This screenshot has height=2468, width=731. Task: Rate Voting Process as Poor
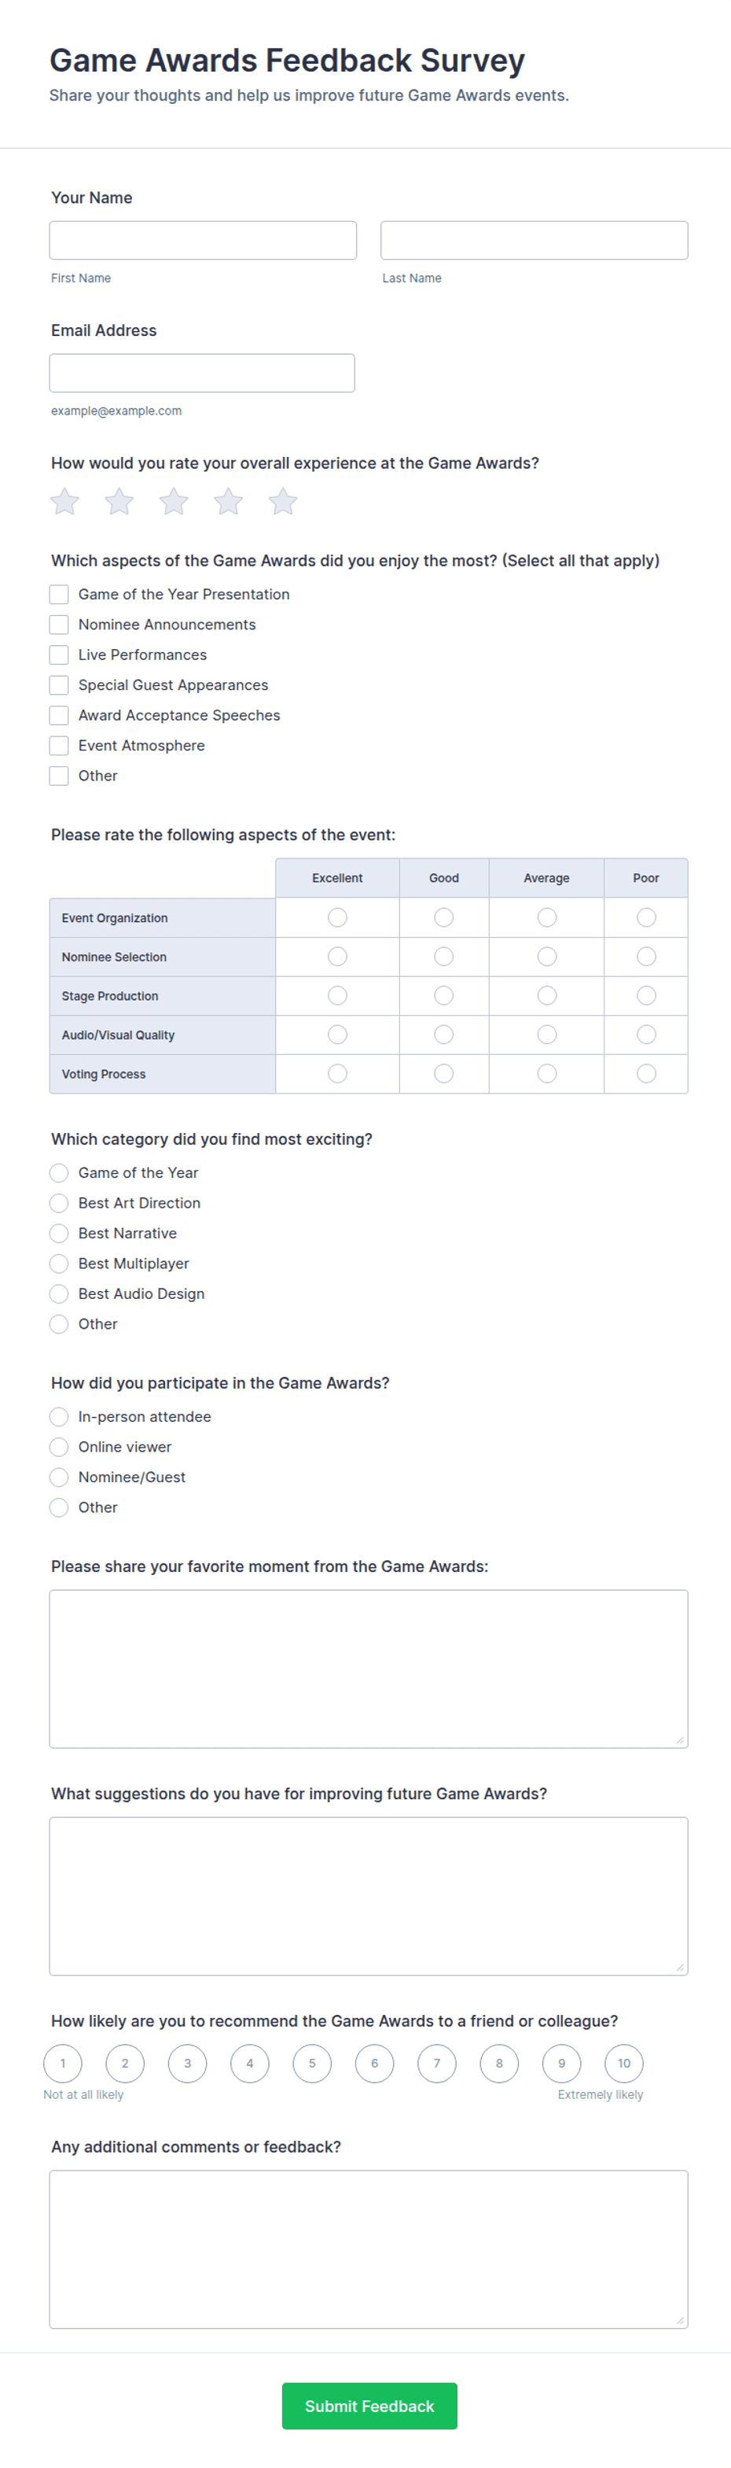point(646,1074)
